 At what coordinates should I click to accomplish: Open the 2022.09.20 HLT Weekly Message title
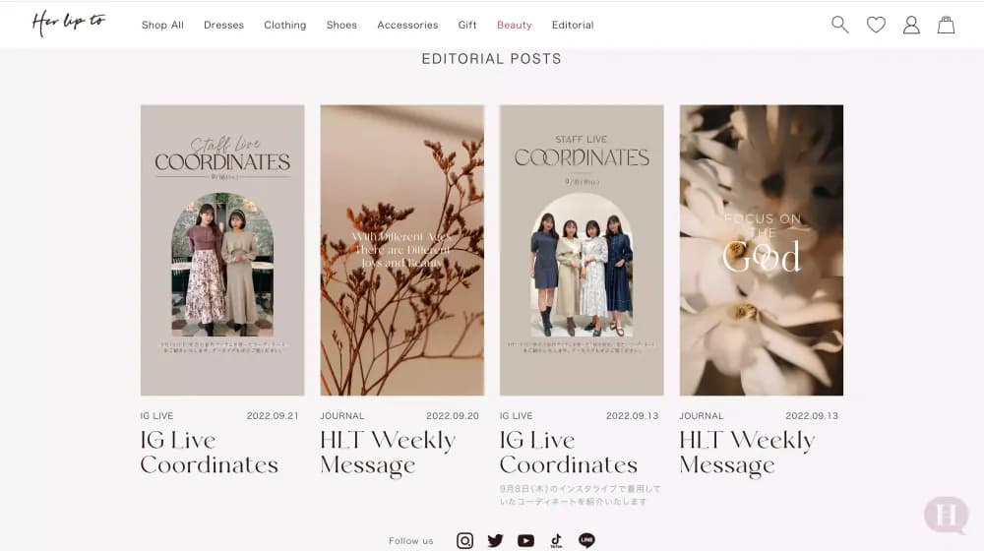[x=387, y=453]
